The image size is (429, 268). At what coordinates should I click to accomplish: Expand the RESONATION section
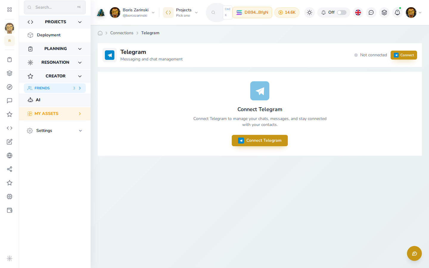click(55, 63)
